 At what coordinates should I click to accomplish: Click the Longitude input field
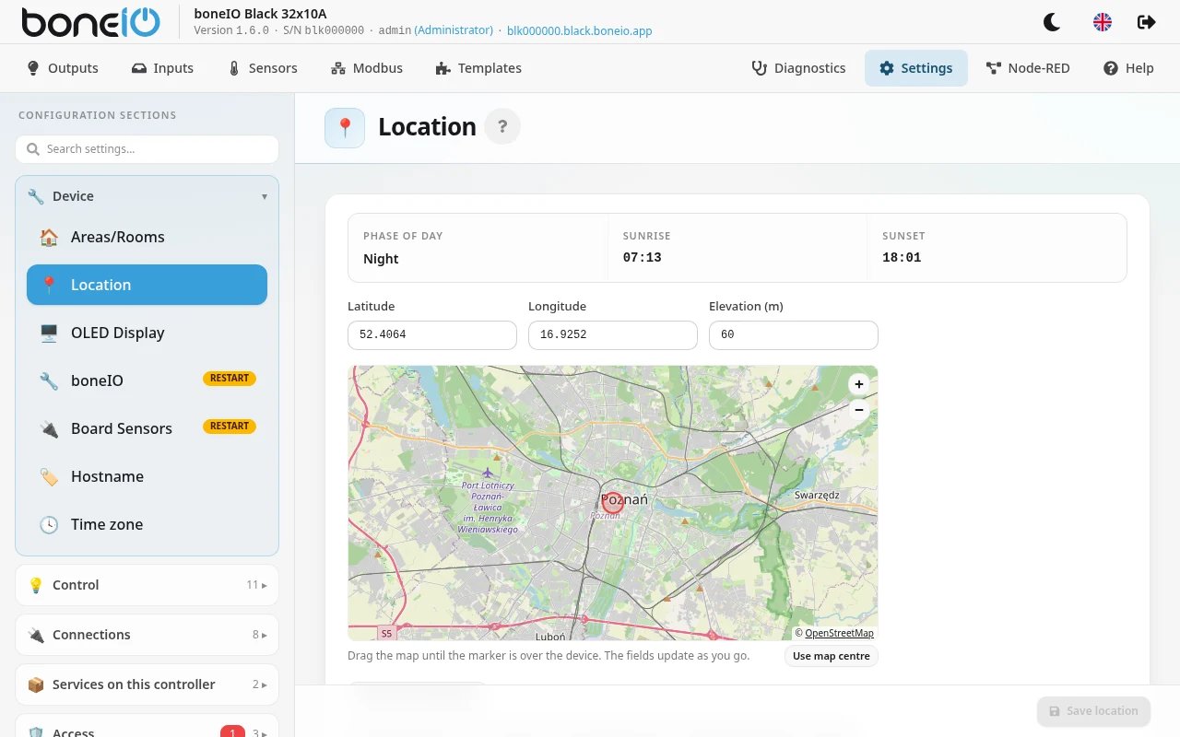point(613,335)
